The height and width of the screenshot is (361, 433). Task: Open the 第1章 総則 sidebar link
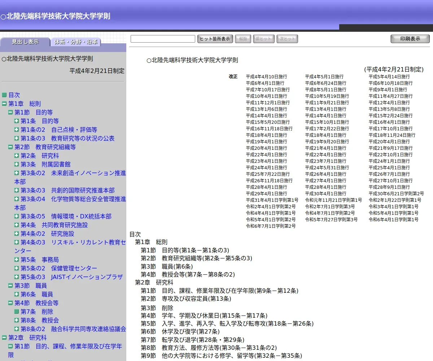[x=25, y=104]
